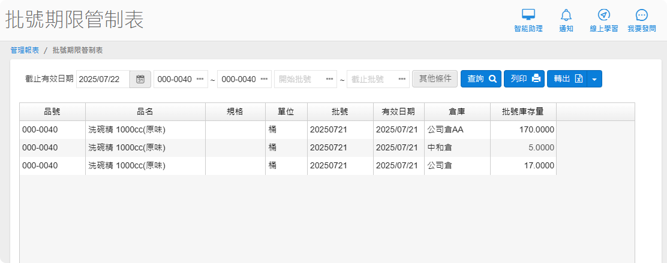The height and width of the screenshot is (263, 667).
Task: Open 其他條件 other conditions
Action: point(435,79)
